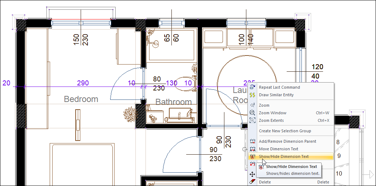Select the Zoom magnifier icon in the menu
Viewport: 376px width, 186px height.
pos(252,105)
